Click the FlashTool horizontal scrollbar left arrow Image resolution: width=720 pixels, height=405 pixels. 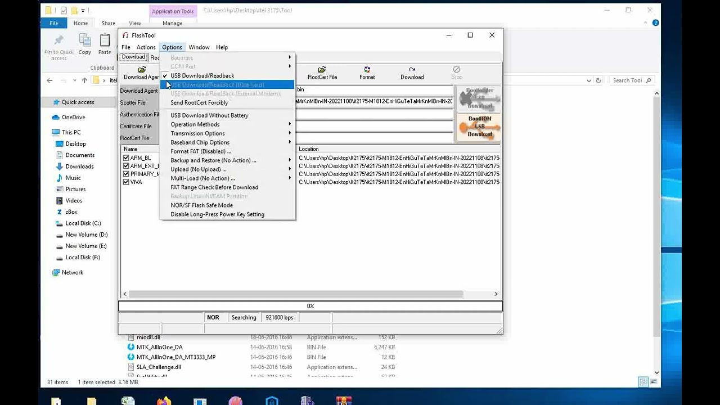coord(125,294)
